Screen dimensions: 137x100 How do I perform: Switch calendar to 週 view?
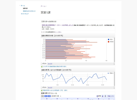coord(102,96)
